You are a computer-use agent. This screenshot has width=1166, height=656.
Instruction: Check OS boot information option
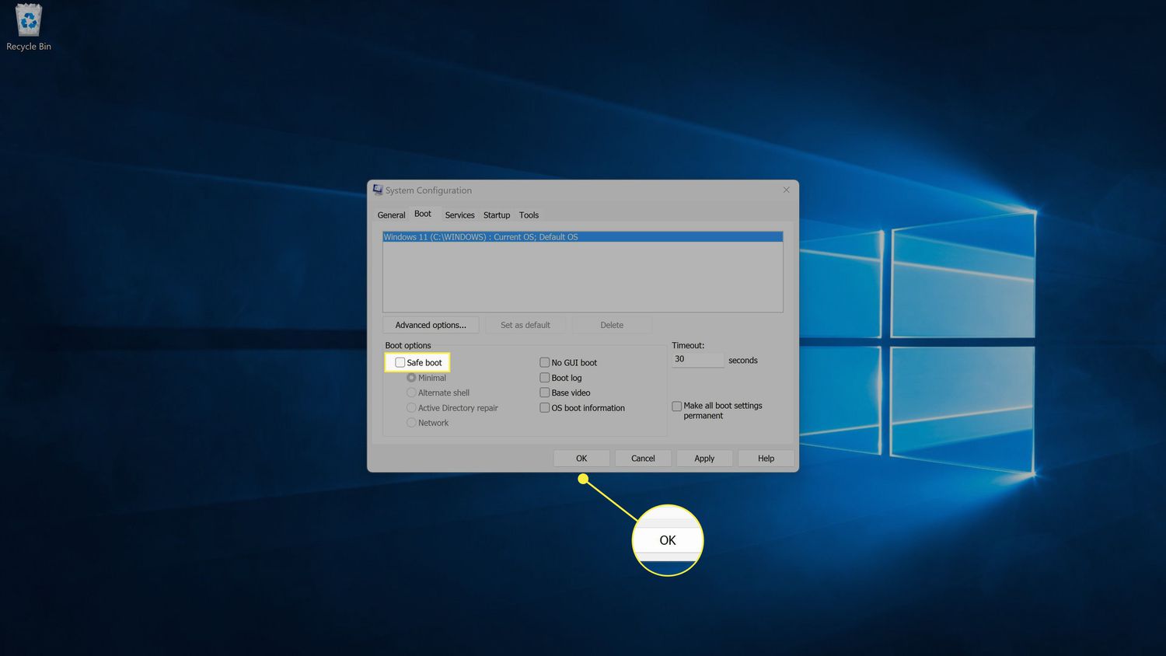pos(545,408)
